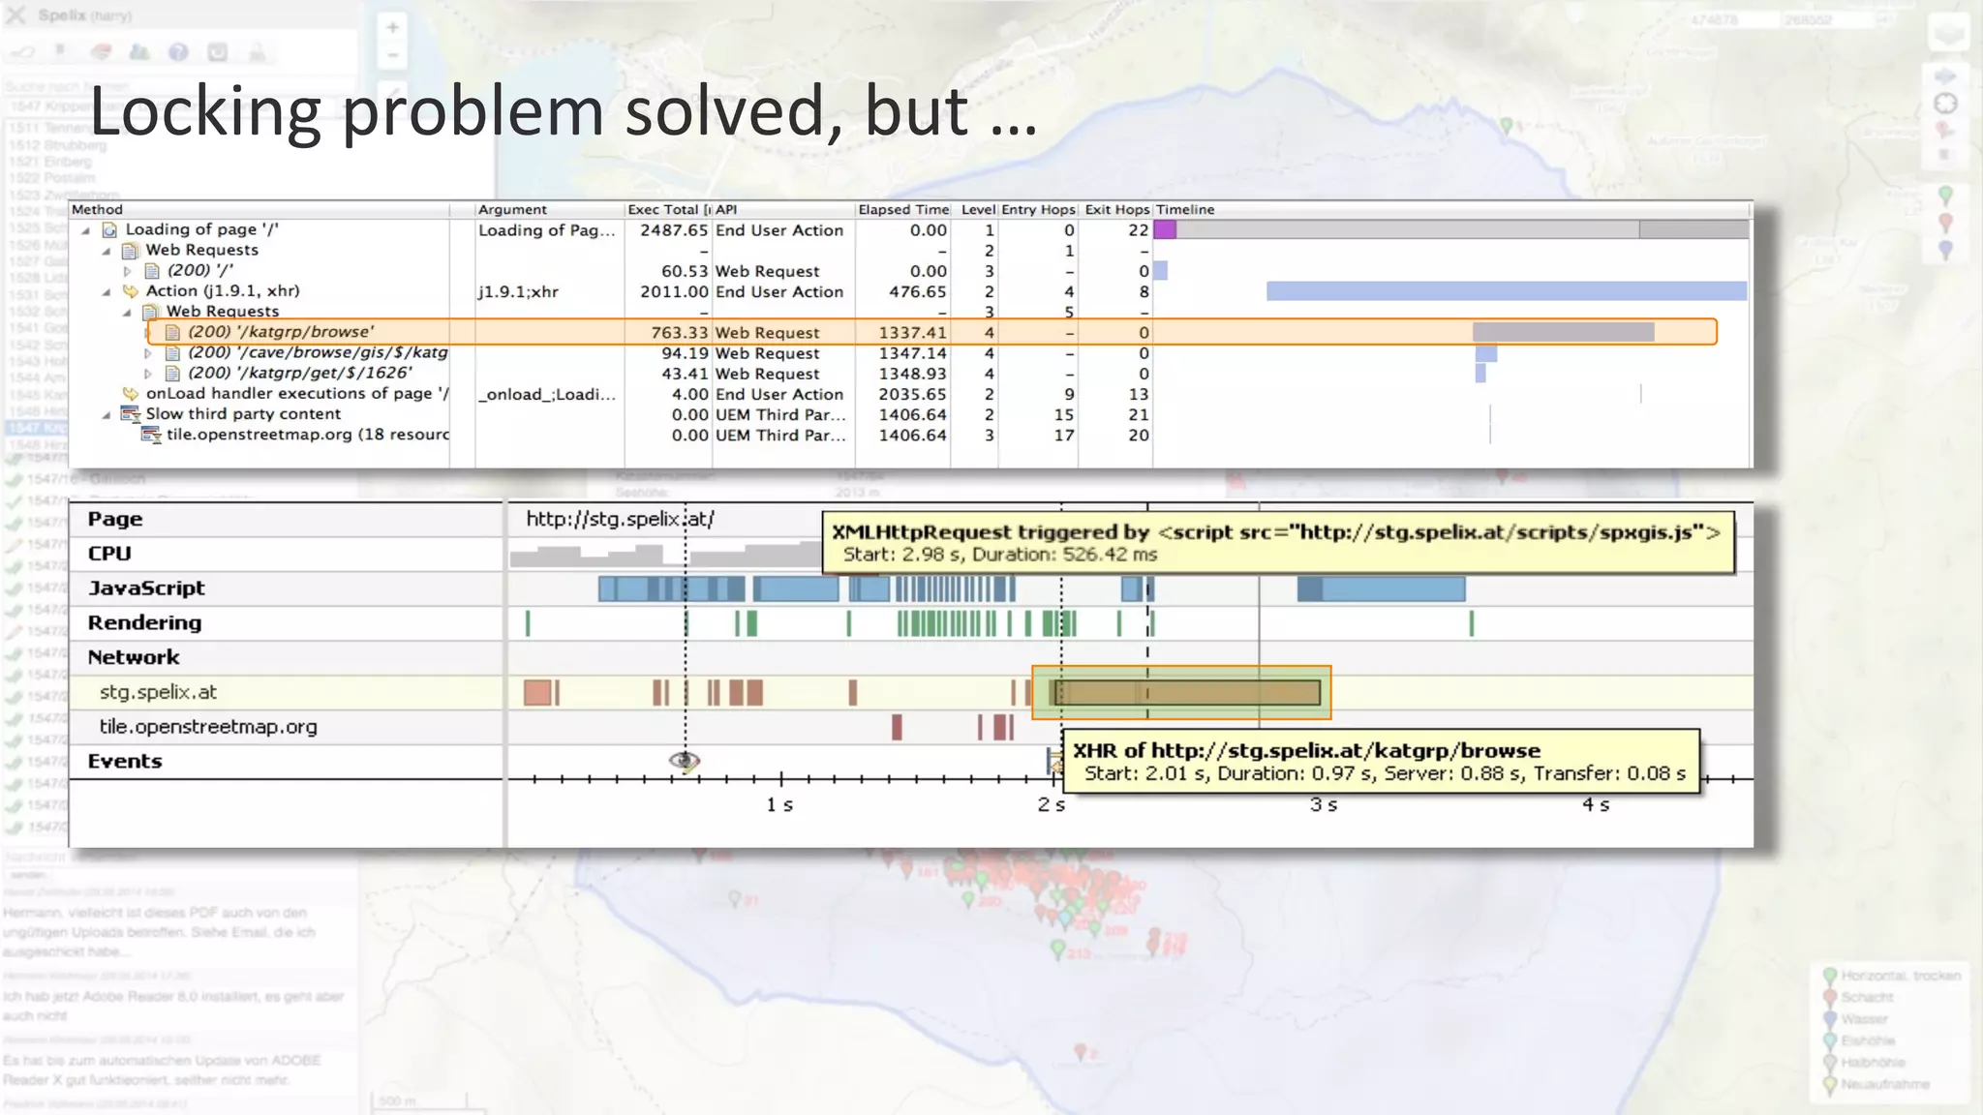Click the Elapsed Time column header
The height and width of the screenshot is (1115, 1983).
coord(902,210)
